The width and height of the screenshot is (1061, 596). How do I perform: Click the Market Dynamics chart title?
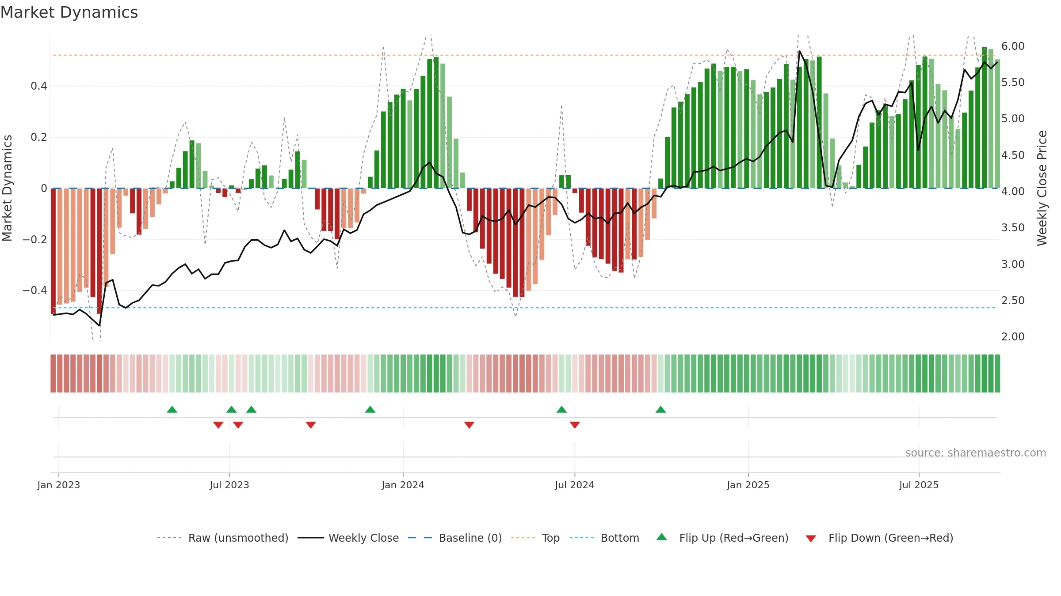pyautogui.click(x=69, y=12)
